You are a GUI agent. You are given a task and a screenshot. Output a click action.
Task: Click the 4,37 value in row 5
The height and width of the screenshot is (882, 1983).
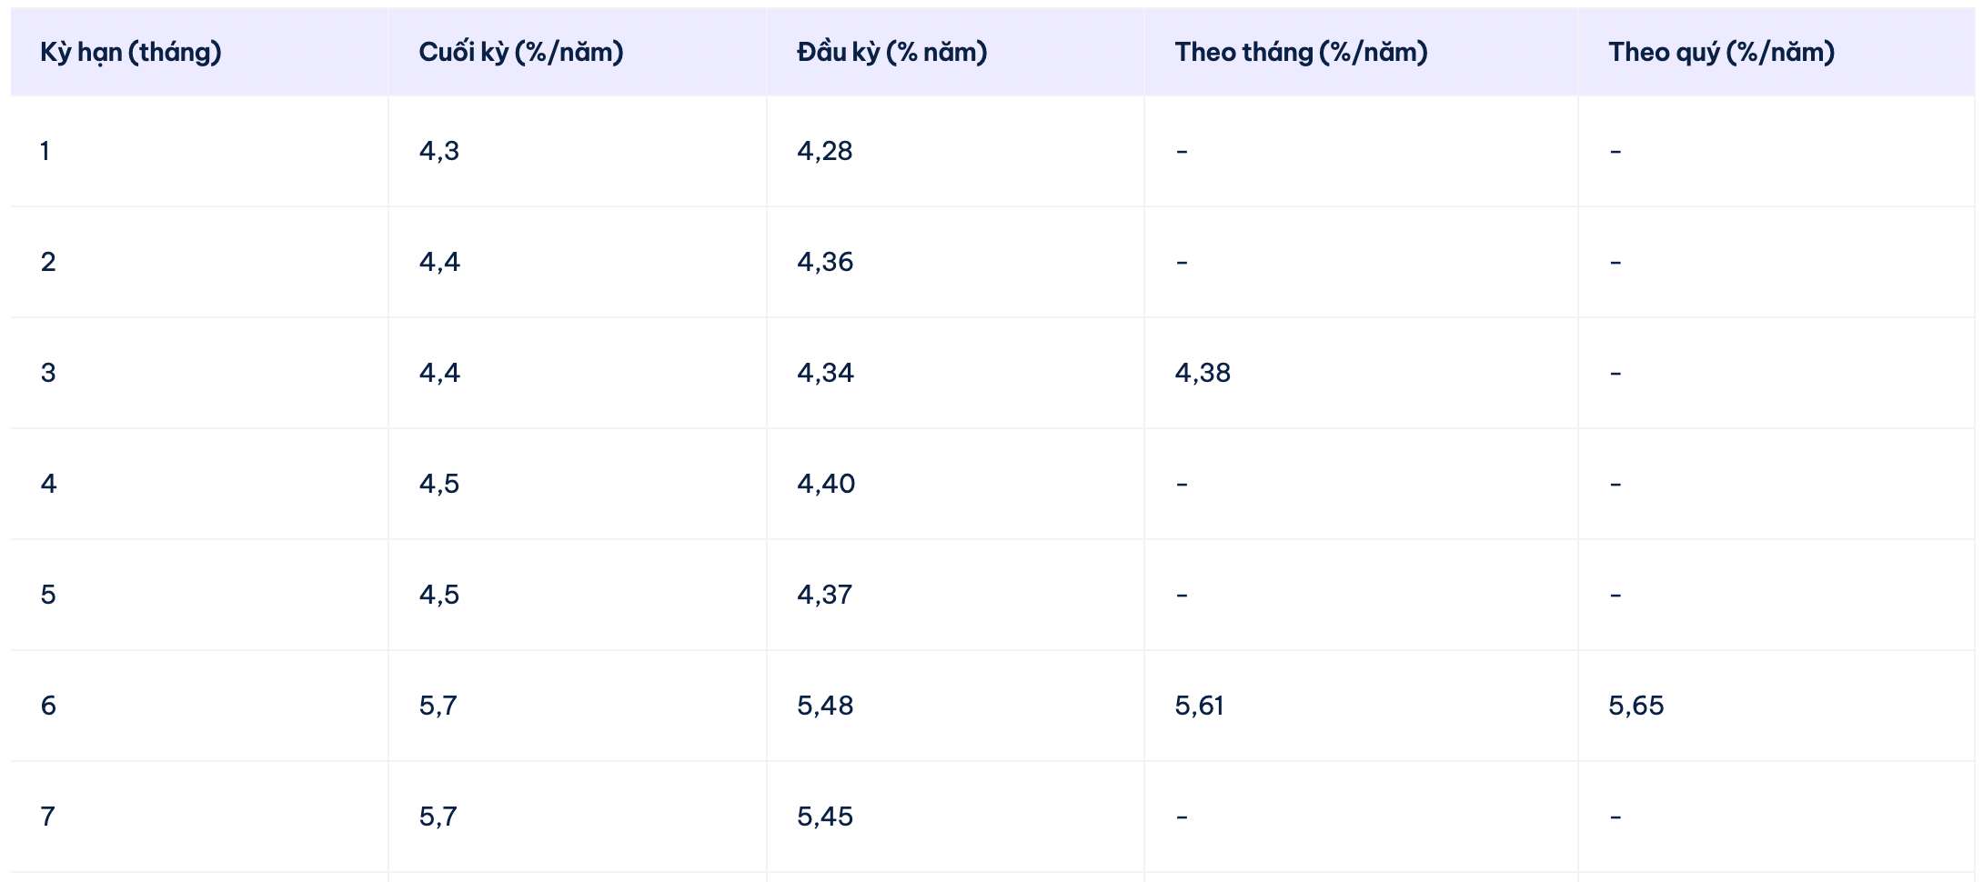tap(824, 595)
